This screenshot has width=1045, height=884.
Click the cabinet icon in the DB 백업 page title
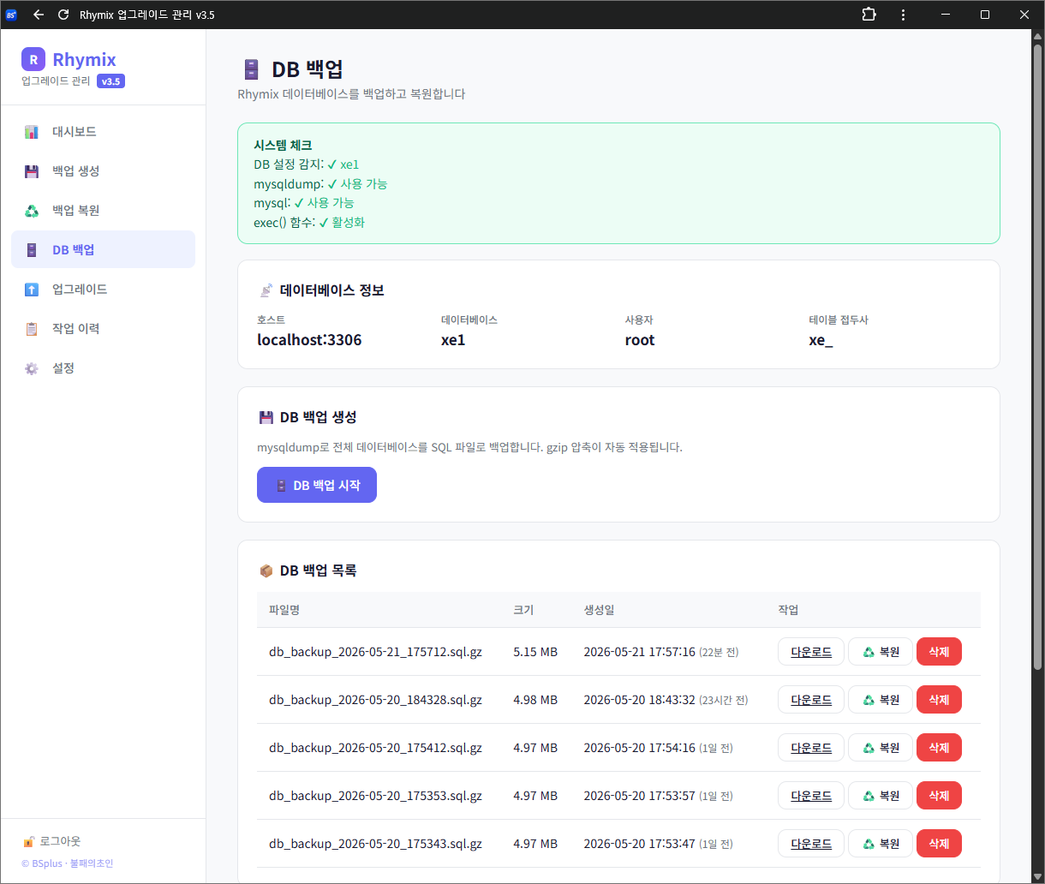(x=251, y=69)
